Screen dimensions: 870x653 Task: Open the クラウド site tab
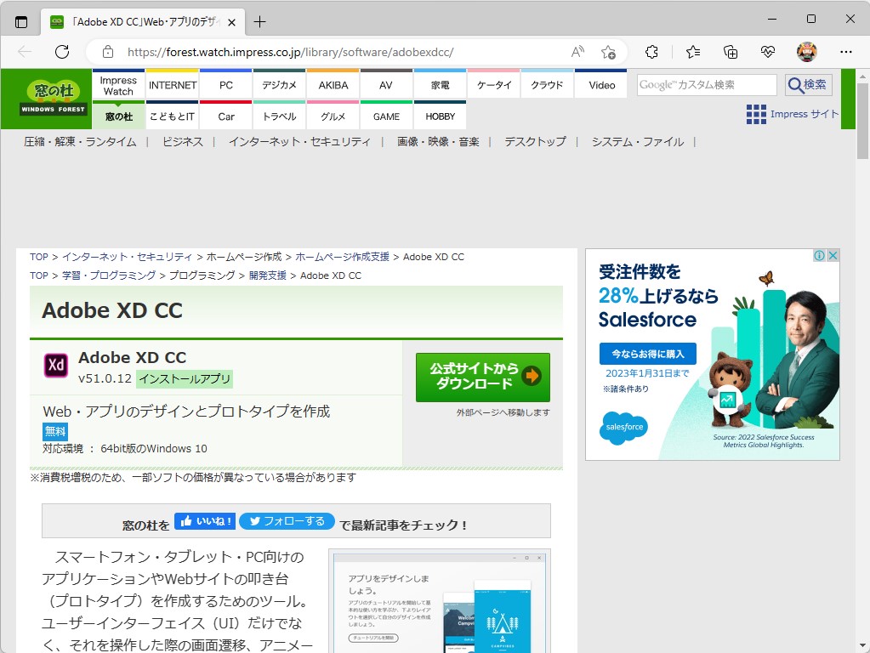pos(547,85)
